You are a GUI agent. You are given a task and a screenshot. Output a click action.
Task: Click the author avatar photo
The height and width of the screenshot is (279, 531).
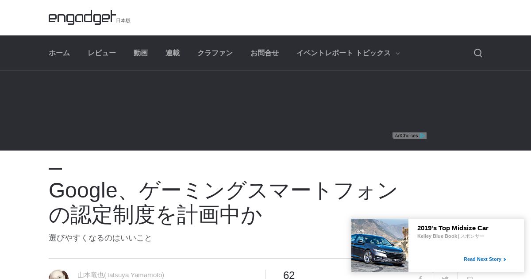[x=58, y=275]
